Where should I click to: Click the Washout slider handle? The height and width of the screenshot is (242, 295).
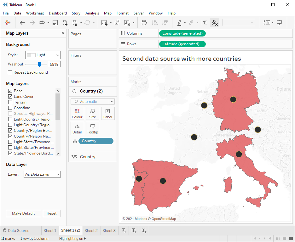(39, 64)
